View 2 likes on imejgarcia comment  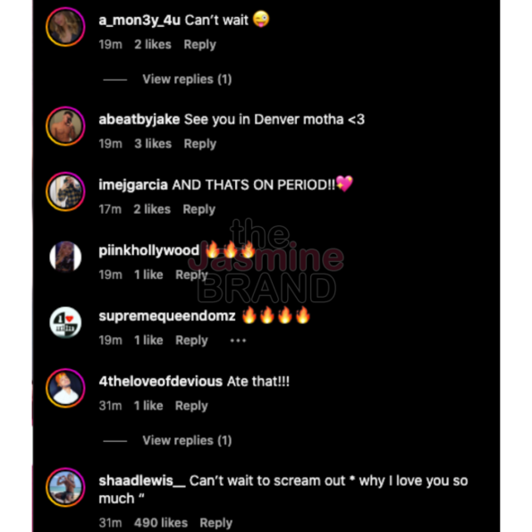tap(152, 209)
